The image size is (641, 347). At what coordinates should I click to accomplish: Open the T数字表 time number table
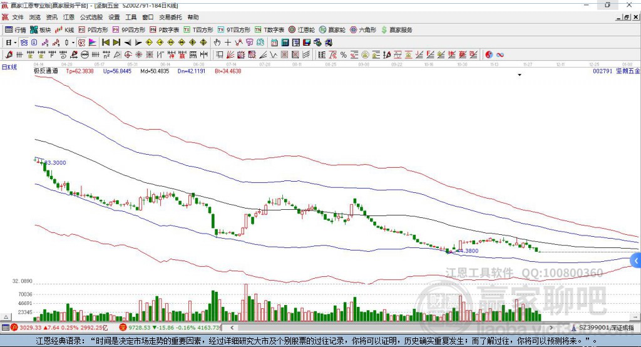point(269,30)
